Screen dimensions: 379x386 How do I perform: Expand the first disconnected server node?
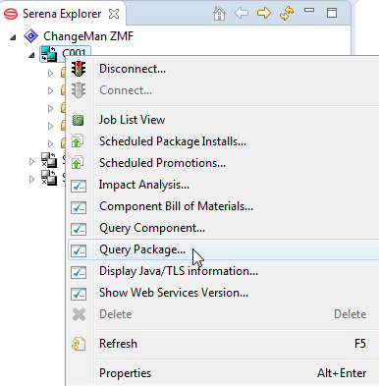point(31,161)
